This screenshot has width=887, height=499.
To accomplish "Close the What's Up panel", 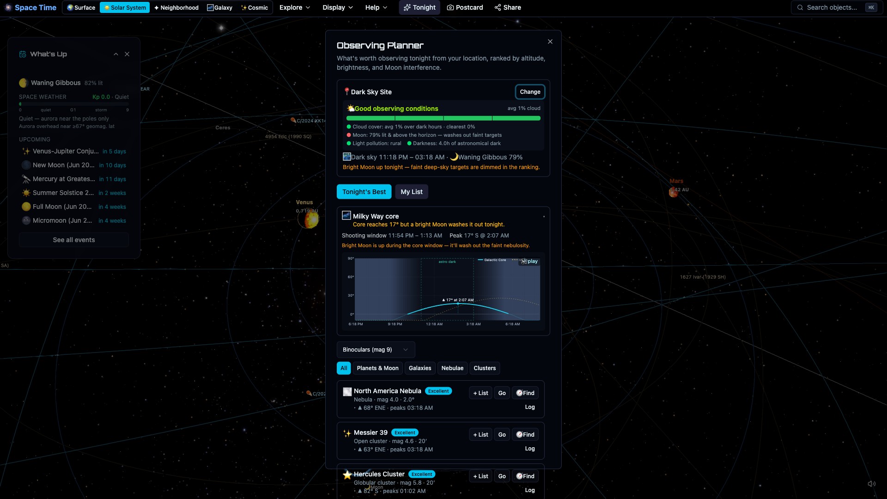I will click(127, 54).
